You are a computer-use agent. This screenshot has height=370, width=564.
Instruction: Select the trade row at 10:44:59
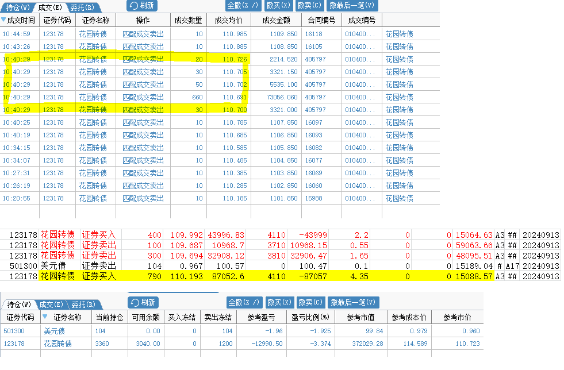click(220, 34)
